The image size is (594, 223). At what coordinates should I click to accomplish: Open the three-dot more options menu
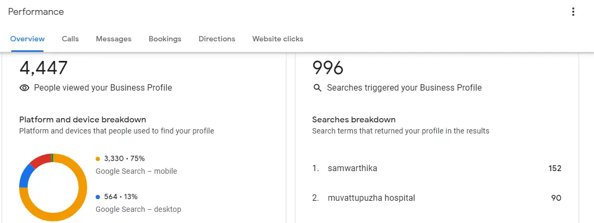[x=573, y=12]
